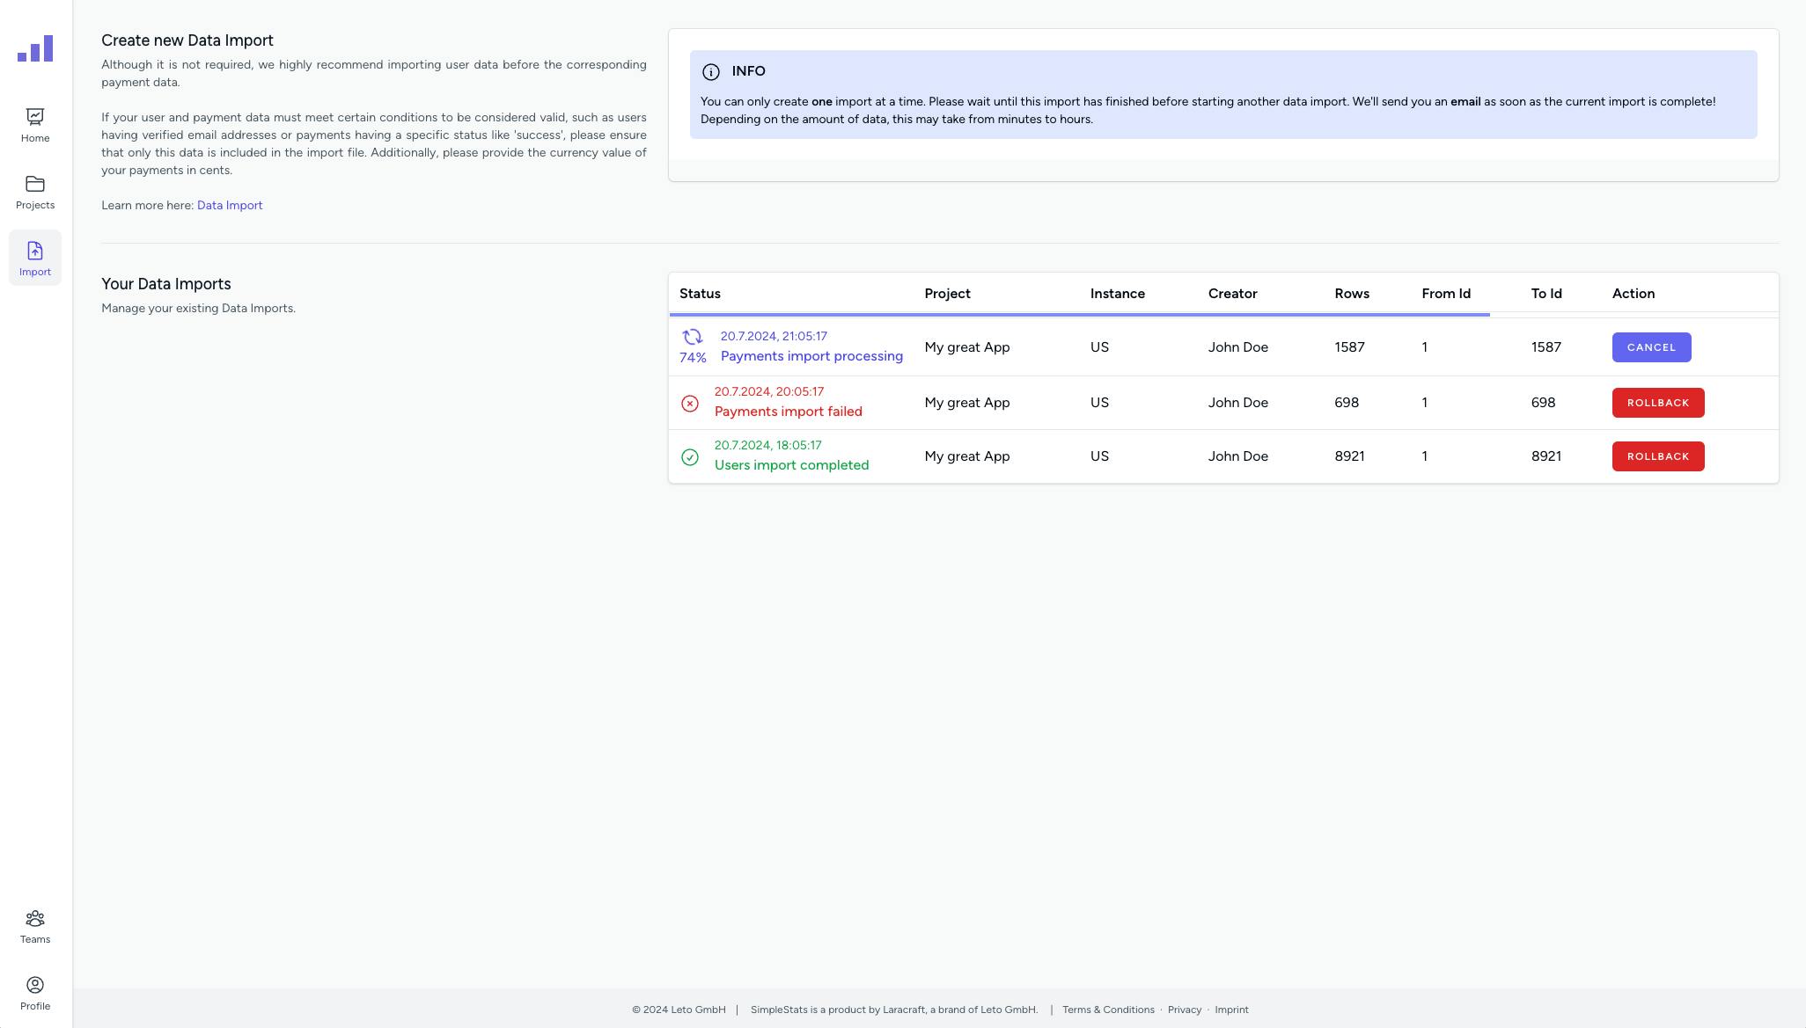Click the info circle icon in notice
This screenshot has height=1028, width=1806.
[711, 72]
